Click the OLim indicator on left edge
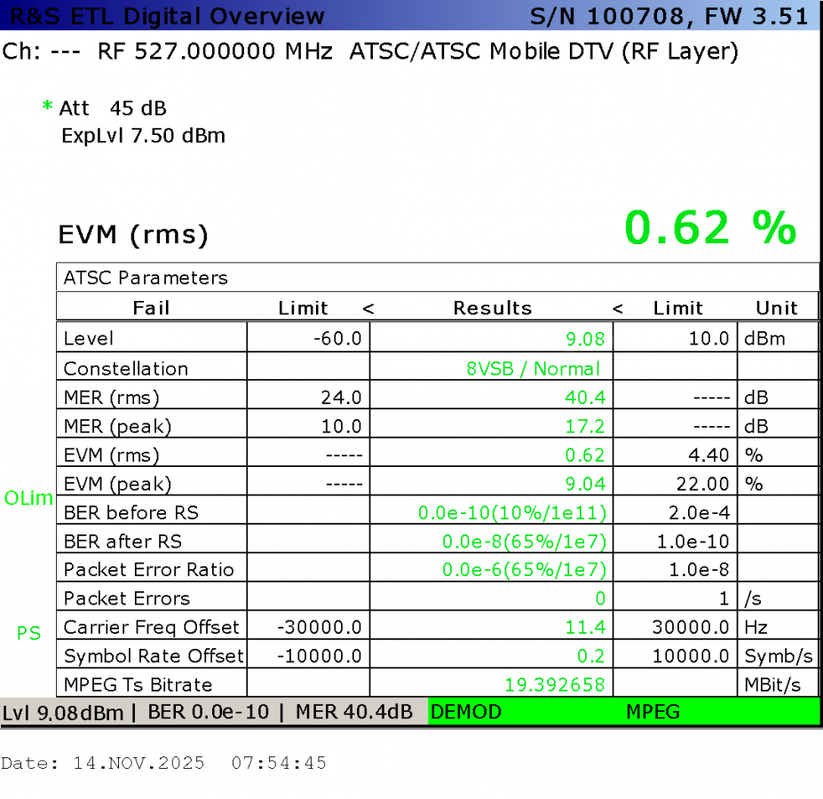 (29, 498)
